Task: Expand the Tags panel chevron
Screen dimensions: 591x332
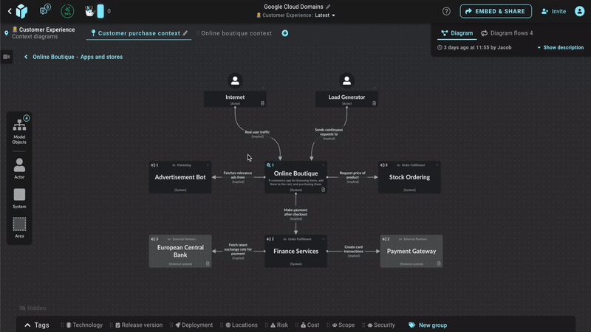Action: click(x=28, y=325)
